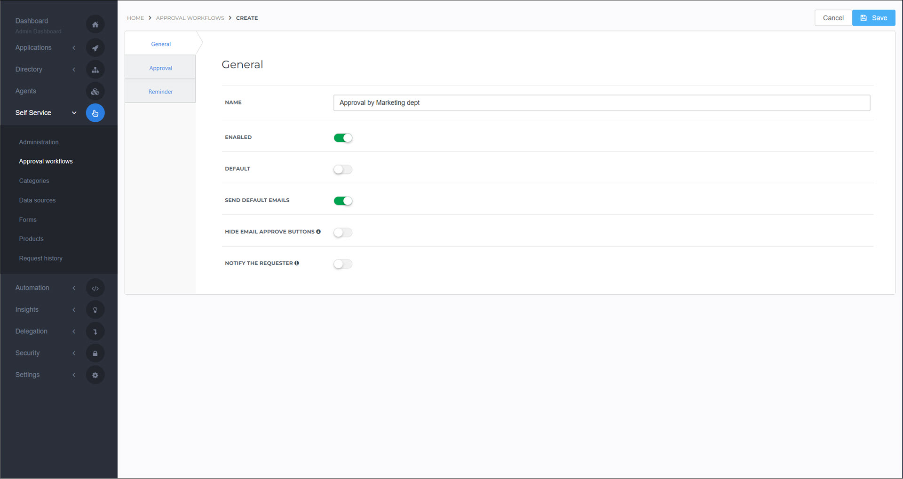Click the Save button
Screen dimensions: 903x479
(873, 18)
